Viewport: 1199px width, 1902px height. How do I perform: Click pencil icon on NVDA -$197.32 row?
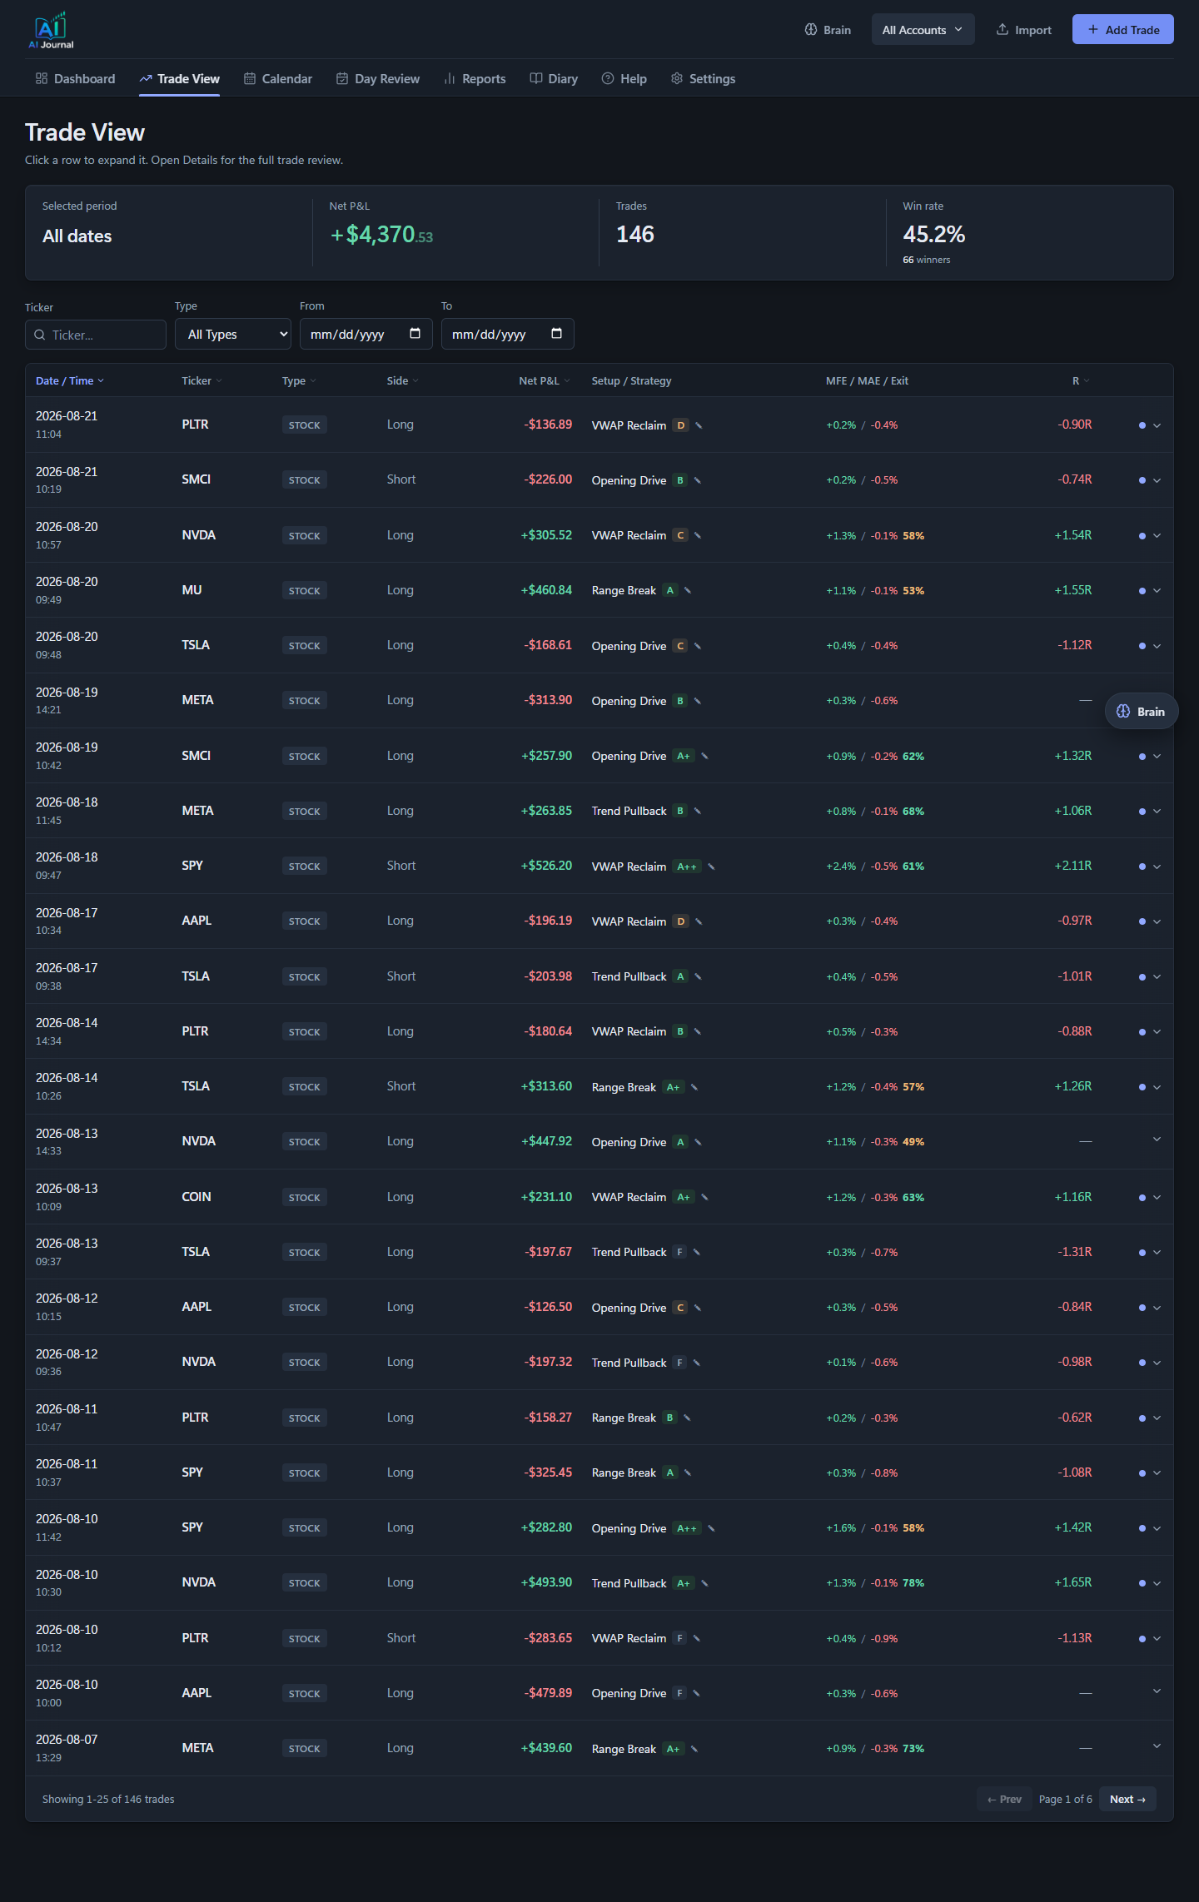696,1363
